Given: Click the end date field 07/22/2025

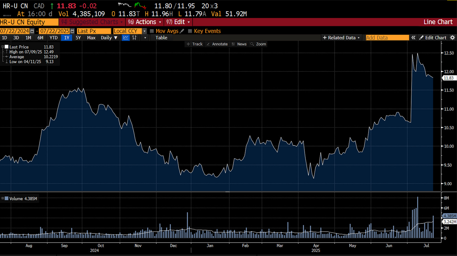Looking at the screenshot, I should click(54, 31).
